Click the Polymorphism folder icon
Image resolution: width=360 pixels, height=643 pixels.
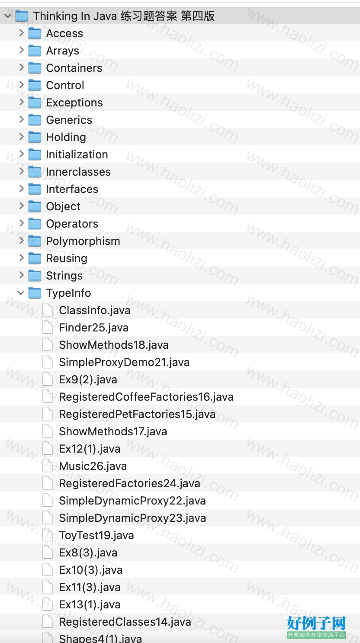tap(35, 241)
